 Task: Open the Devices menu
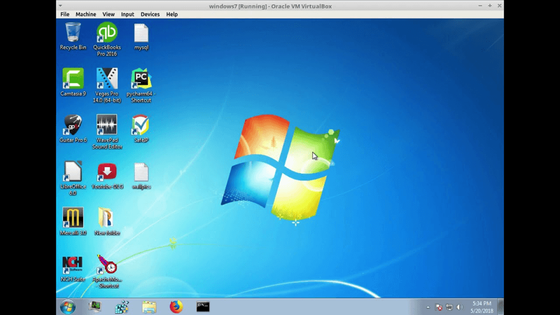tap(150, 14)
